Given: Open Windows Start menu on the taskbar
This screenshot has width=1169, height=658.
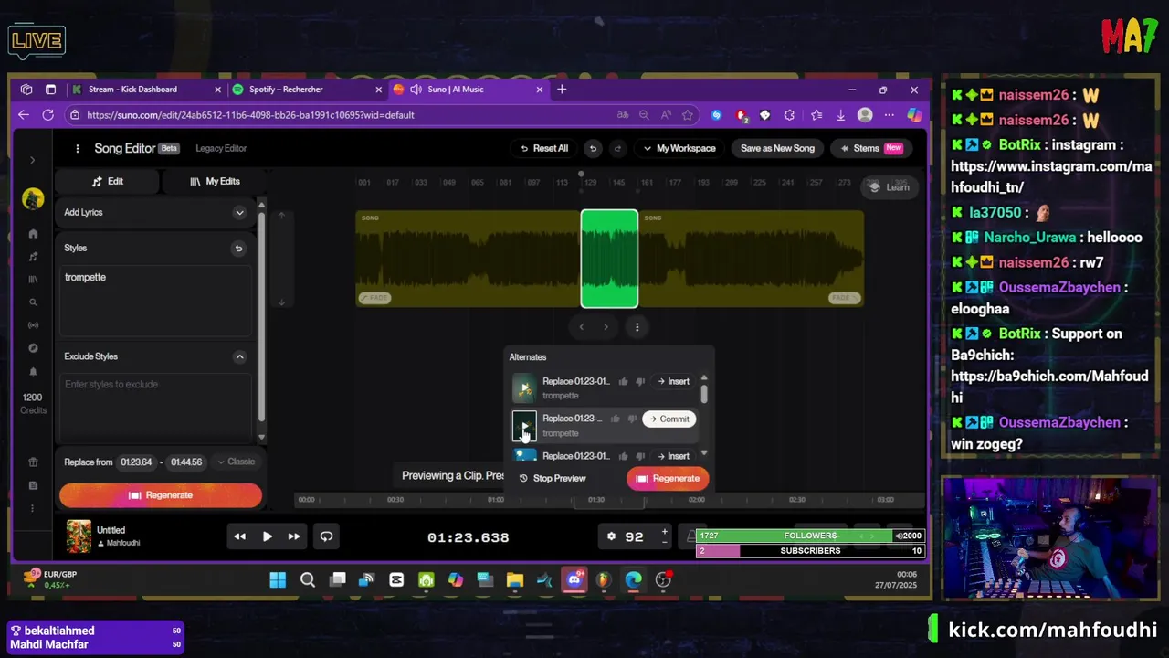Looking at the screenshot, I should click(x=278, y=579).
